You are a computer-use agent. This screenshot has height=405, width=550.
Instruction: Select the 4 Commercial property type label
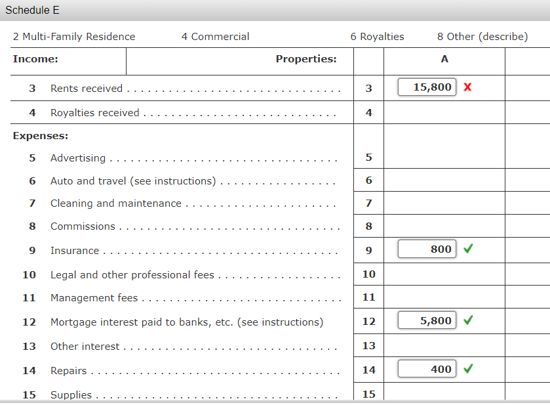point(216,37)
